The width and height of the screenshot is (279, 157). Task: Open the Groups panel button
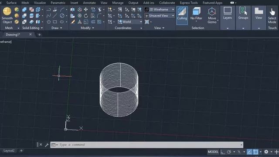[243, 17]
